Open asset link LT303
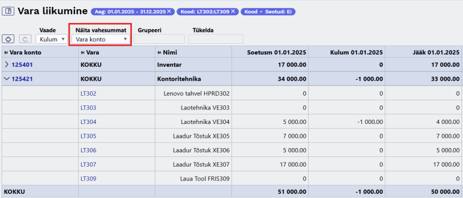 (x=88, y=107)
